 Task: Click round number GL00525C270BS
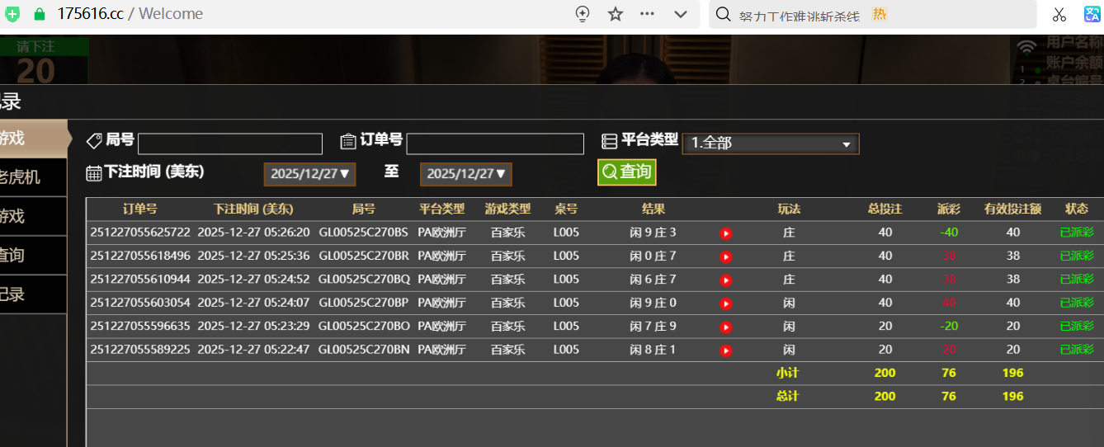pyautogui.click(x=364, y=233)
